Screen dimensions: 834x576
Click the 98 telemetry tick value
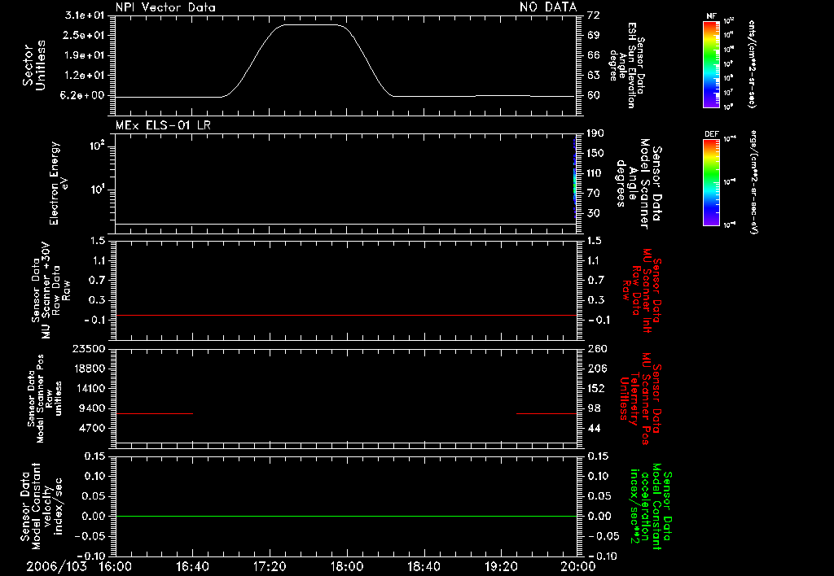coord(594,408)
